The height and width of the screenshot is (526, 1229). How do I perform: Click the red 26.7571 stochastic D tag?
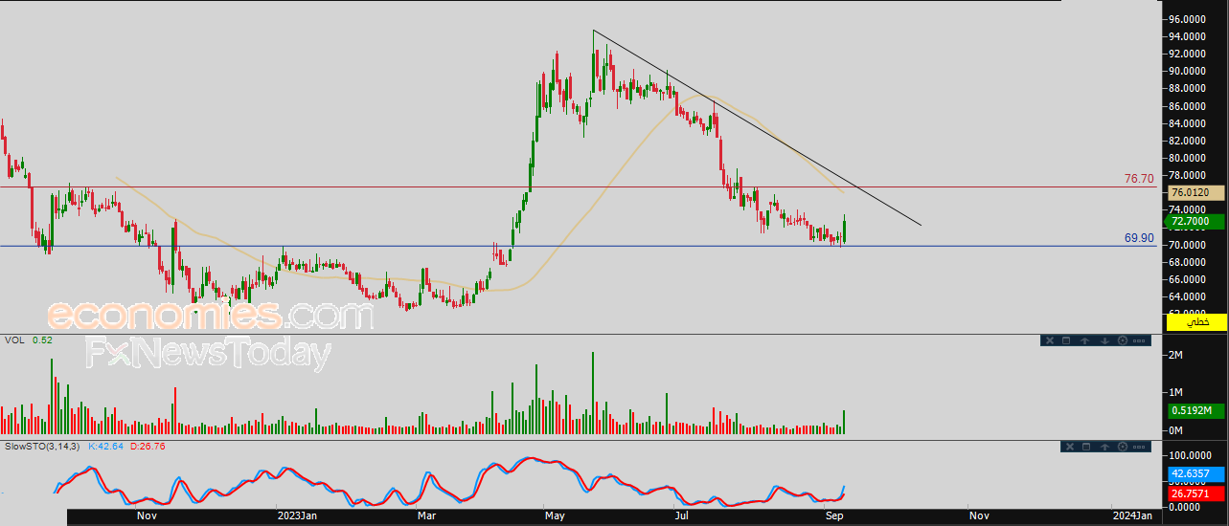click(1195, 493)
